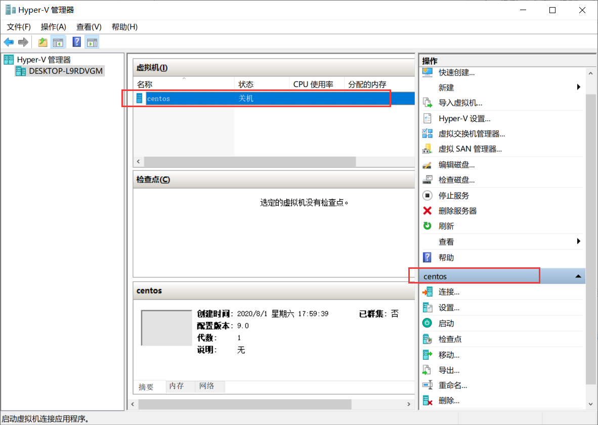Click the bottom horizontal scrollbar right arrow
598x425 pixels.
point(409,404)
